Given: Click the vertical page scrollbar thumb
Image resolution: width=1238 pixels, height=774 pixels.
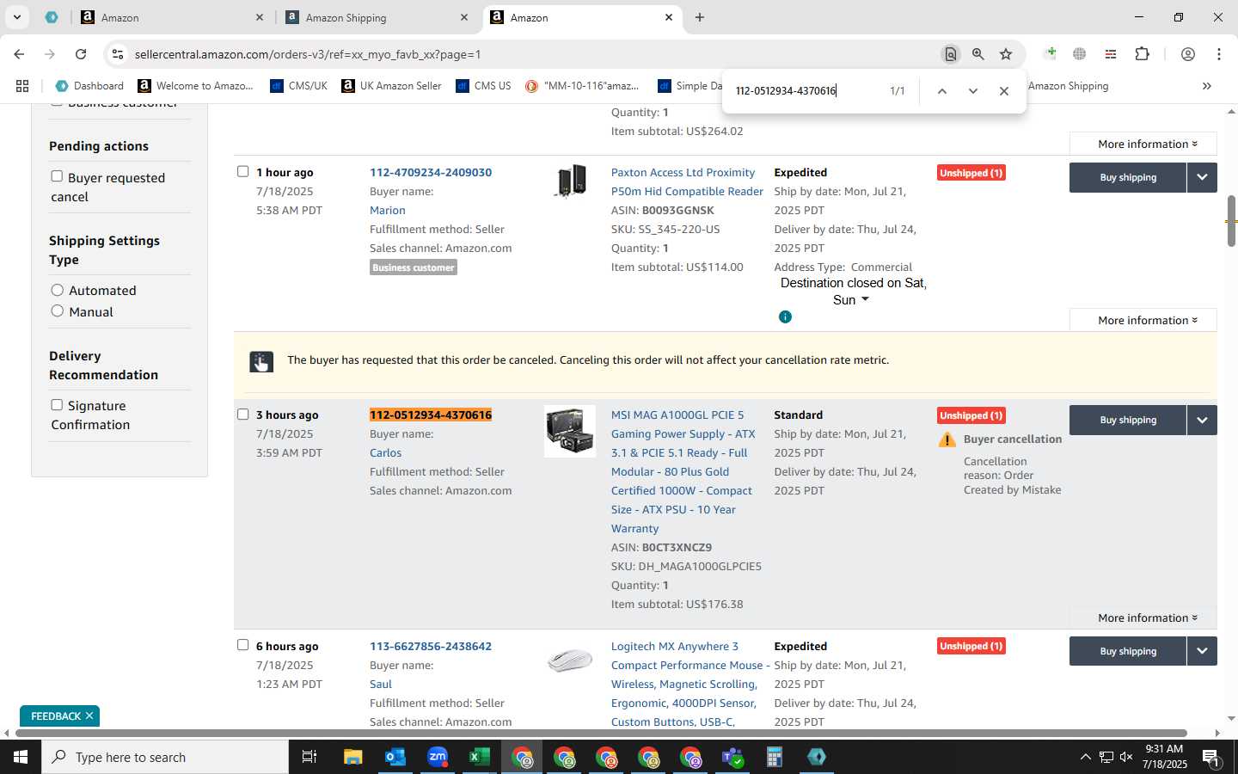Looking at the screenshot, I should click(1231, 221).
